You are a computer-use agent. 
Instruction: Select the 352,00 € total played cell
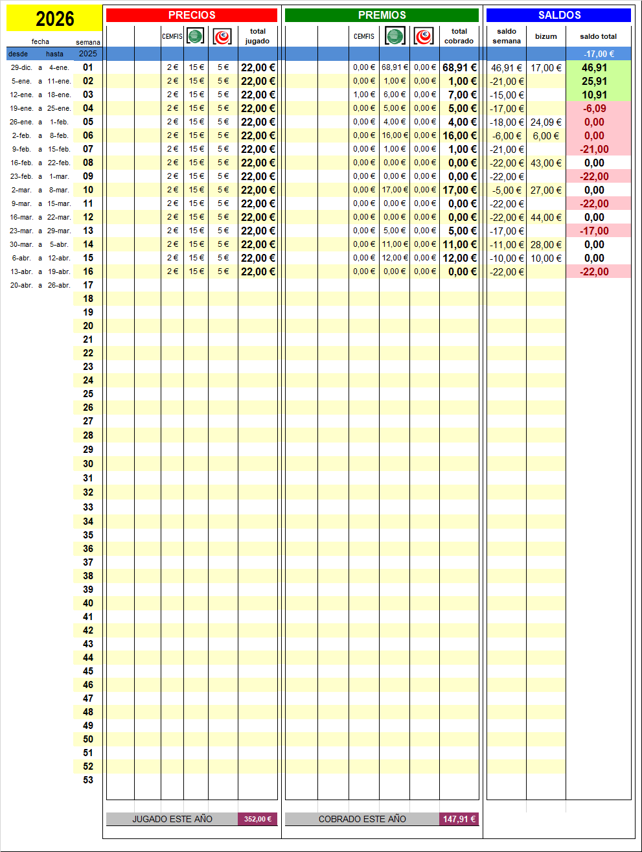[x=257, y=819]
